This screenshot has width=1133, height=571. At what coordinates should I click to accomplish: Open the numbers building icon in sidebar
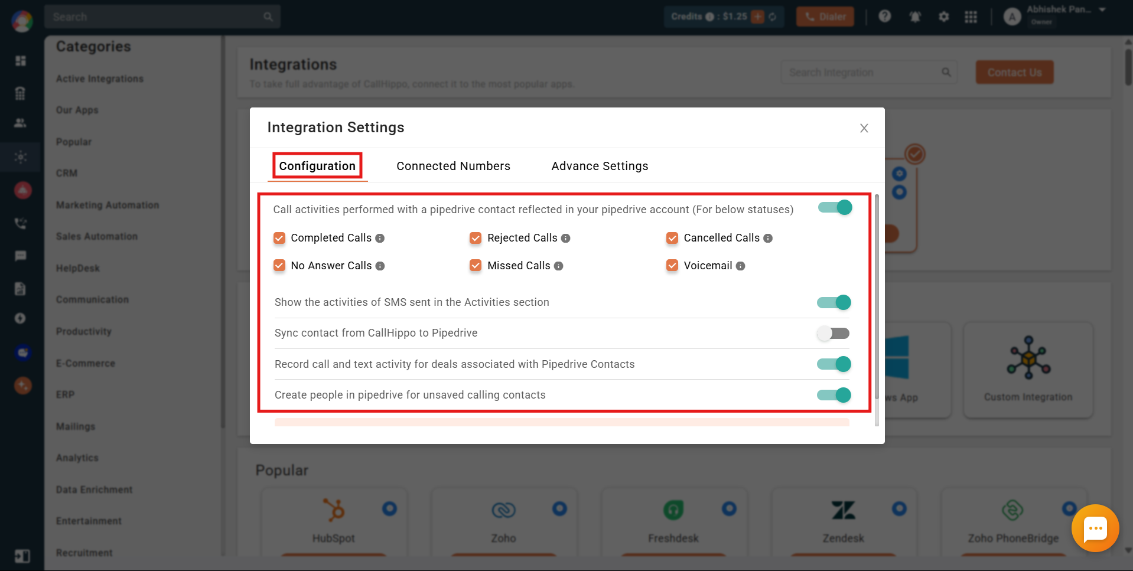pos(21,93)
